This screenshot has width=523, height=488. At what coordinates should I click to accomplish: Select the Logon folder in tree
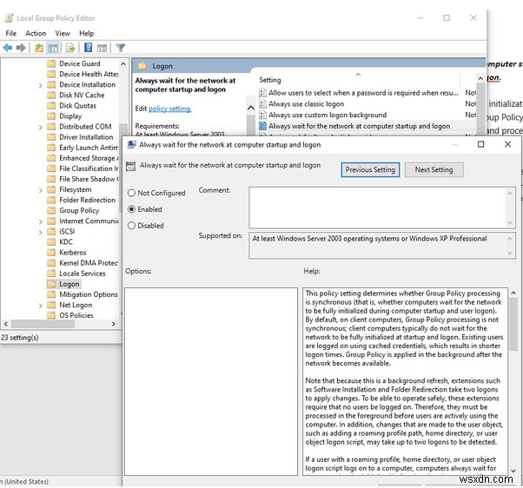coord(69,284)
